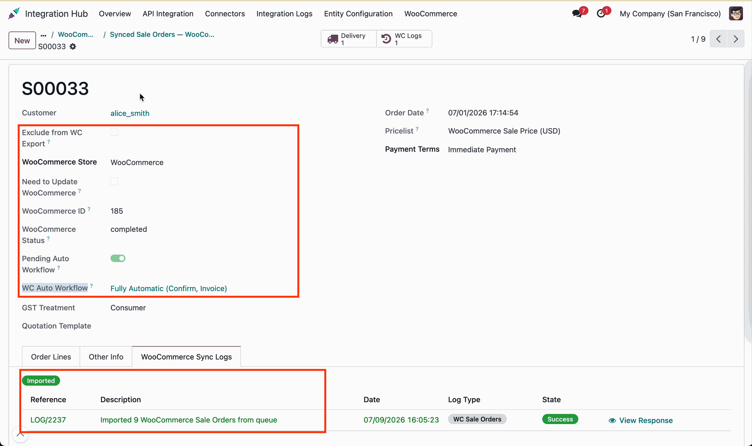Click help icon next to Need to Update WooCommerce
Image resolution: width=752 pixels, height=446 pixels.
pos(80,190)
